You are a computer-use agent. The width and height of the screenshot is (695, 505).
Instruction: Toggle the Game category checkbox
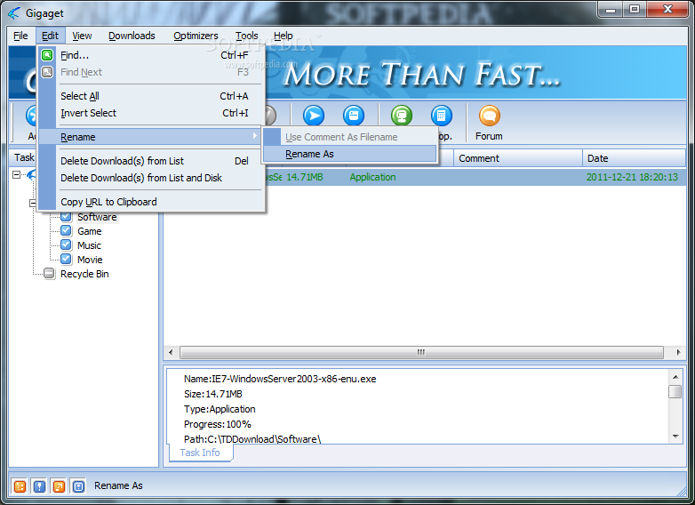(66, 230)
